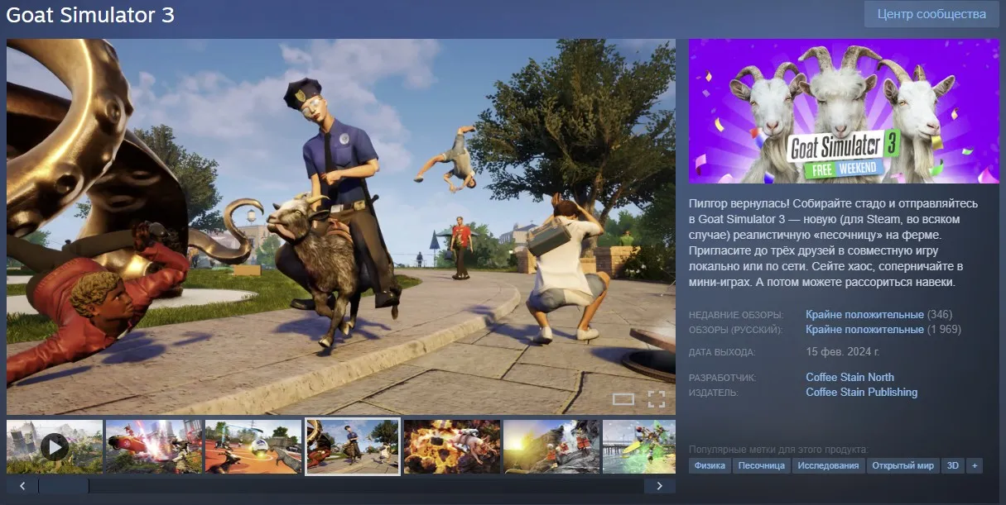Screen dimensions: 1006x505
Task: Select the 'Исследования' tag
Action: click(x=828, y=466)
